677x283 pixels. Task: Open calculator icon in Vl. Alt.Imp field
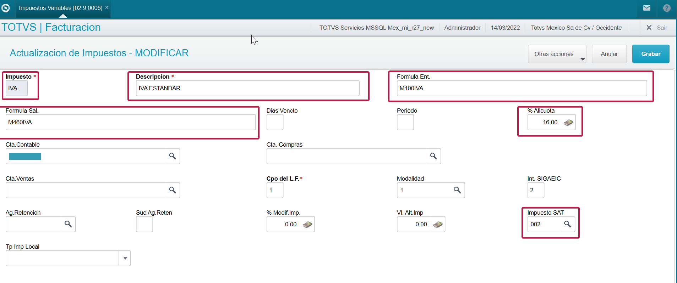(x=438, y=225)
